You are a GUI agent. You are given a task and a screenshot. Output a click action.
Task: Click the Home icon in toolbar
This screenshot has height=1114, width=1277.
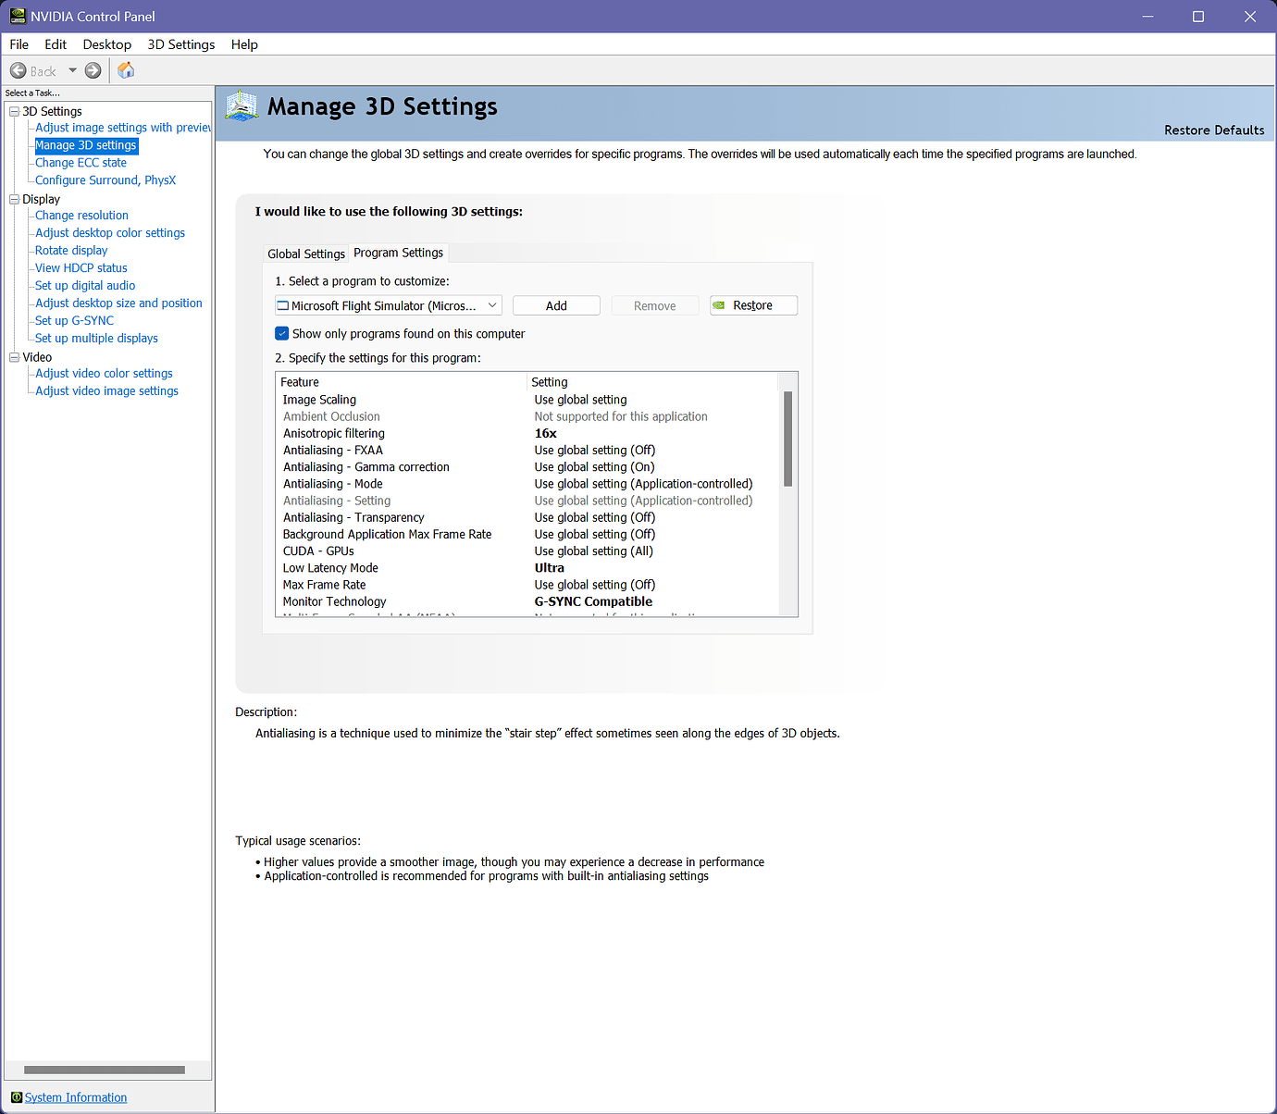(x=126, y=70)
